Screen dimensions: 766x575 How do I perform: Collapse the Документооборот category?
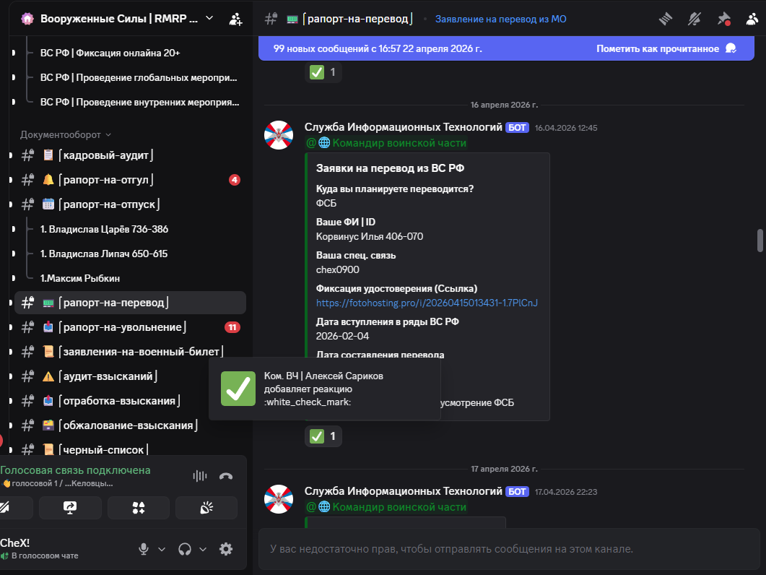[x=66, y=134]
